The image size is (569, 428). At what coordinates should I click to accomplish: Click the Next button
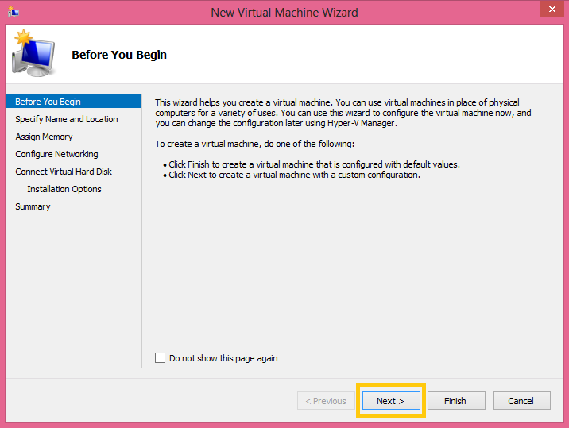coord(391,400)
